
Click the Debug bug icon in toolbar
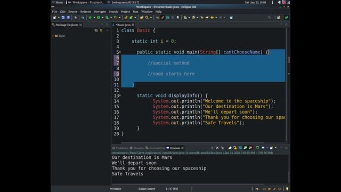(90, 18)
